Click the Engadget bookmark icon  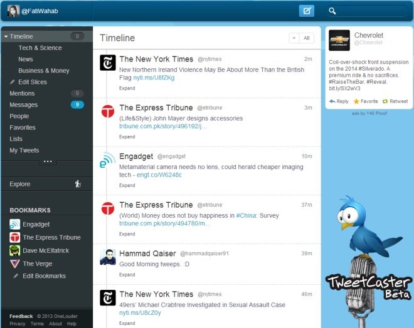coord(15,224)
